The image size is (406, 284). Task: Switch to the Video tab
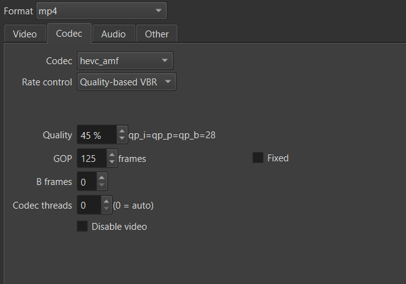[x=25, y=34]
